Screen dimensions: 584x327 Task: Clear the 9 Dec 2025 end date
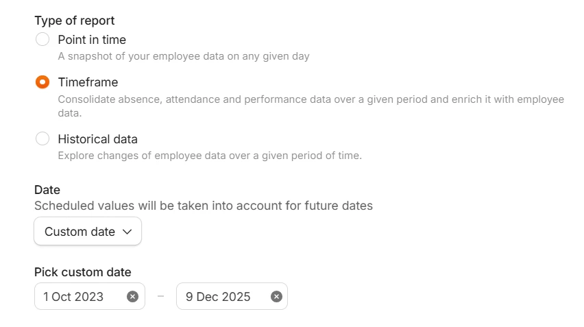276,296
